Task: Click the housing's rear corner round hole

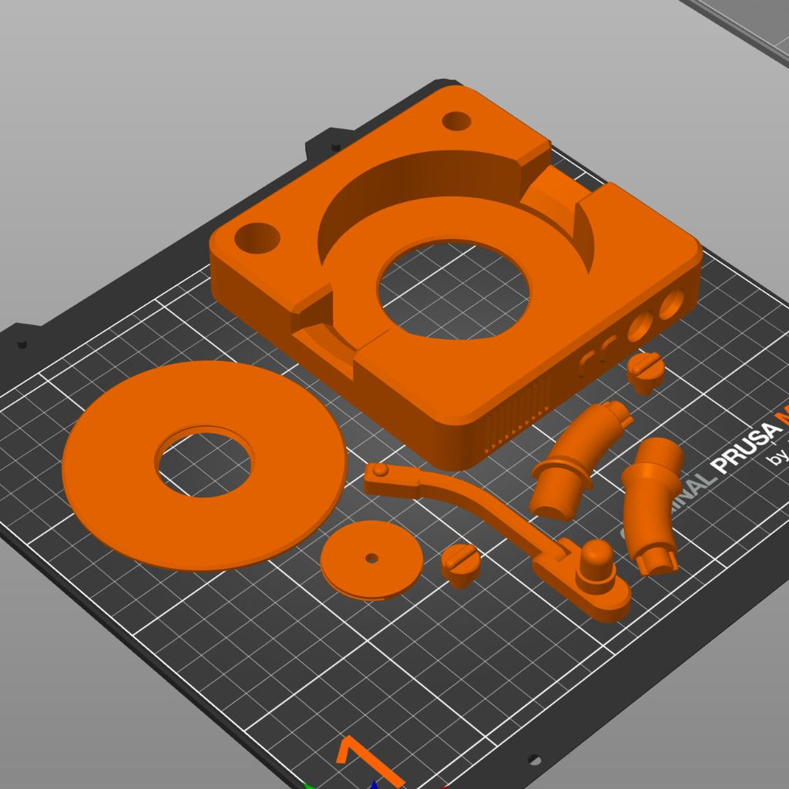Action: tap(457, 121)
